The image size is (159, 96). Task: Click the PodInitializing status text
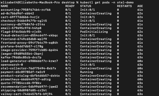coord(94,32)
